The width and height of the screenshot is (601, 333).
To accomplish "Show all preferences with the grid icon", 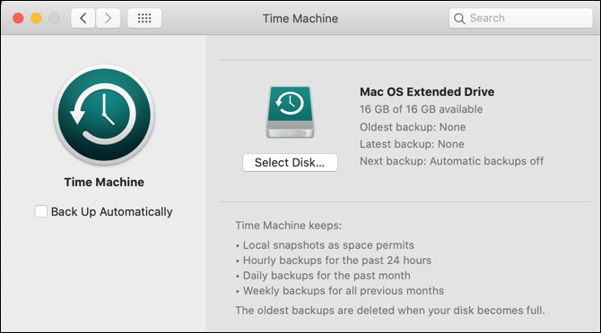I will coord(144,18).
